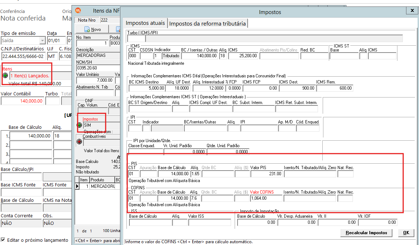Image resolution: width=419 pixels, height=245 pixels.
Task: Click the green Impostos status indicator
Action: coord(79,125)
